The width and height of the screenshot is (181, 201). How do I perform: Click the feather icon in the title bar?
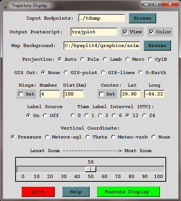(6, 6)
